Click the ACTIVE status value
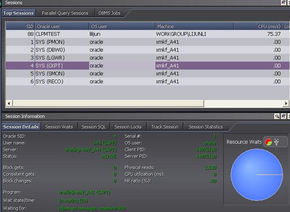The image size is (290, 212). 109,157
